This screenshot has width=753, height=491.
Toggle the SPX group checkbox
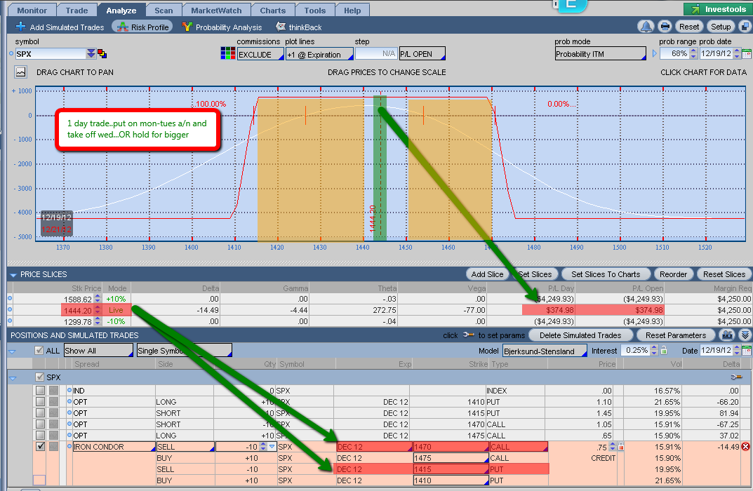39,377
